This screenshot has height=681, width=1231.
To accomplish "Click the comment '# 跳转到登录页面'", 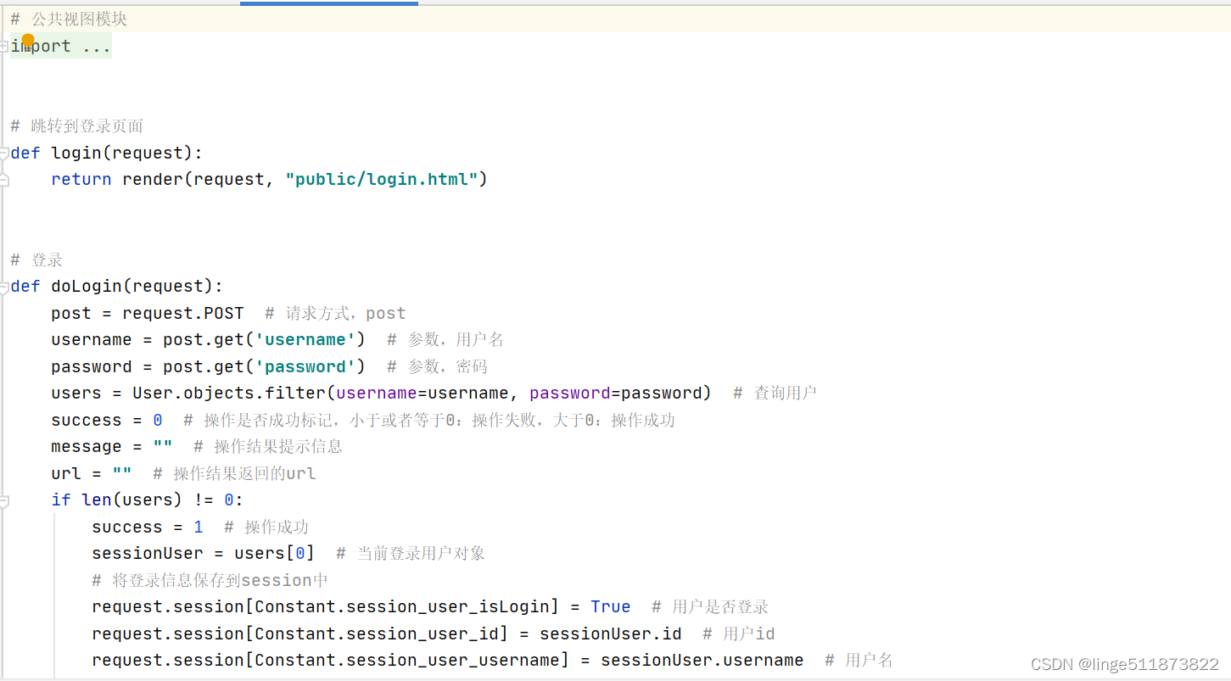I will coord(76,126).
